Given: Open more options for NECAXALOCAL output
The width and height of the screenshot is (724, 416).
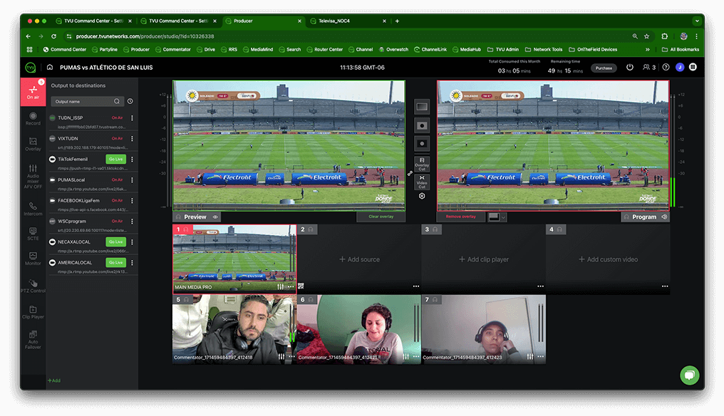Looking at the screenshot, I should [132, 242].
